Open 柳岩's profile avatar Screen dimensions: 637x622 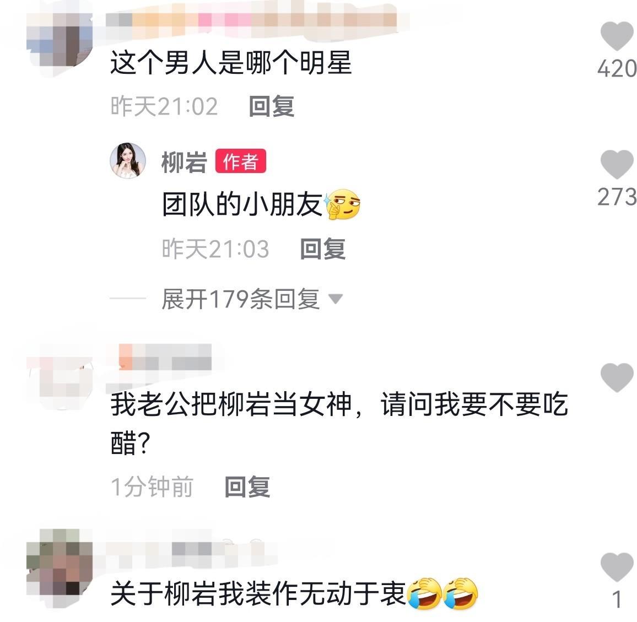pyautogui.click(x=128, y=161)
